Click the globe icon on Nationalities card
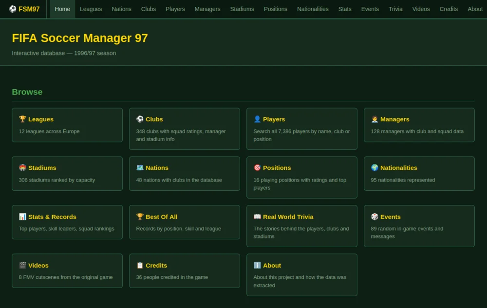The width and height of the screenshot is (487, 308). click(x=375, y=168)
